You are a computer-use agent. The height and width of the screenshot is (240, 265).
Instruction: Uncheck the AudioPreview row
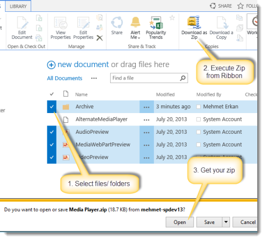(51, 132)
